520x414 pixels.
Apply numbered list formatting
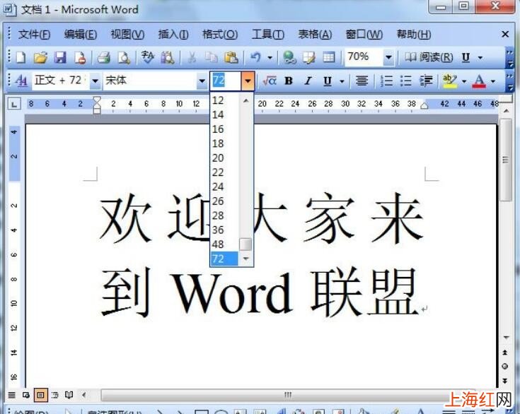(x=386, y=81)
